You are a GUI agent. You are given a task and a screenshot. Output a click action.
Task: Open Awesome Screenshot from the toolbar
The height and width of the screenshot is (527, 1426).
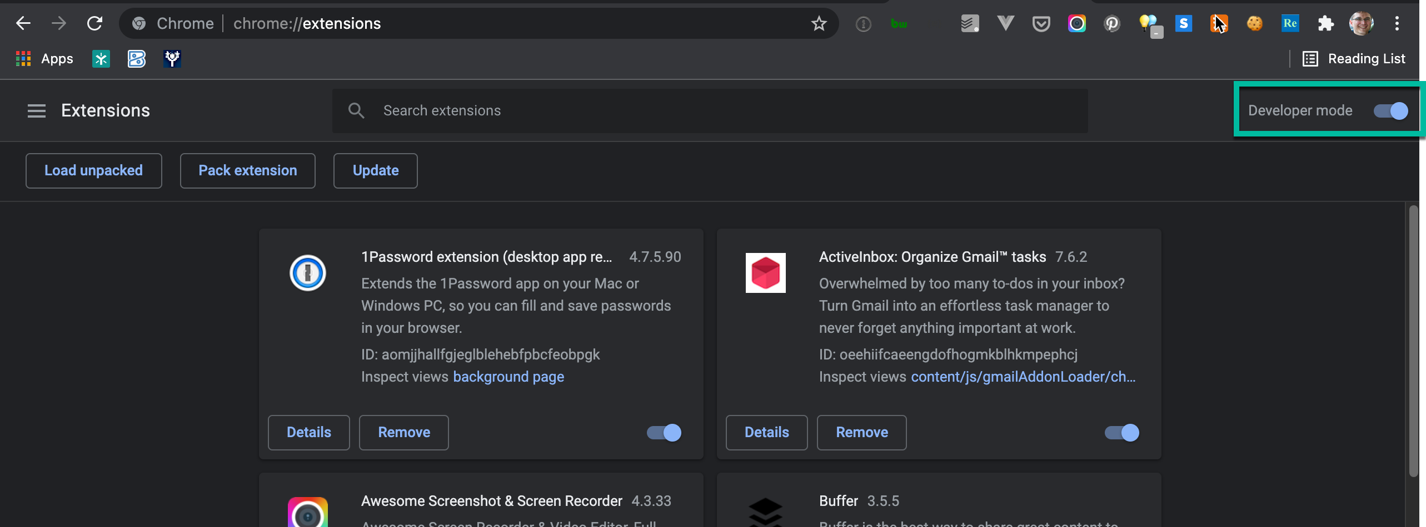tap(1076, 24)
